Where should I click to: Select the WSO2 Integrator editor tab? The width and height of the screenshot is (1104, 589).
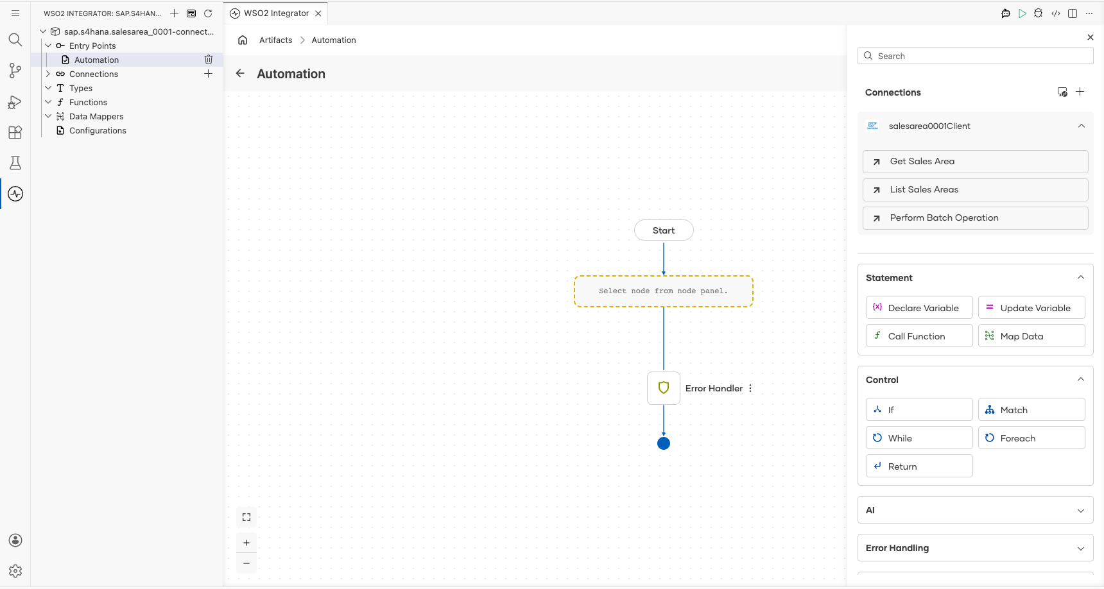(x=276, y=13)
